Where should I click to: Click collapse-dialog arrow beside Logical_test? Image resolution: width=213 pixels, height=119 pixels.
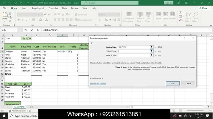tap(151, 47)
